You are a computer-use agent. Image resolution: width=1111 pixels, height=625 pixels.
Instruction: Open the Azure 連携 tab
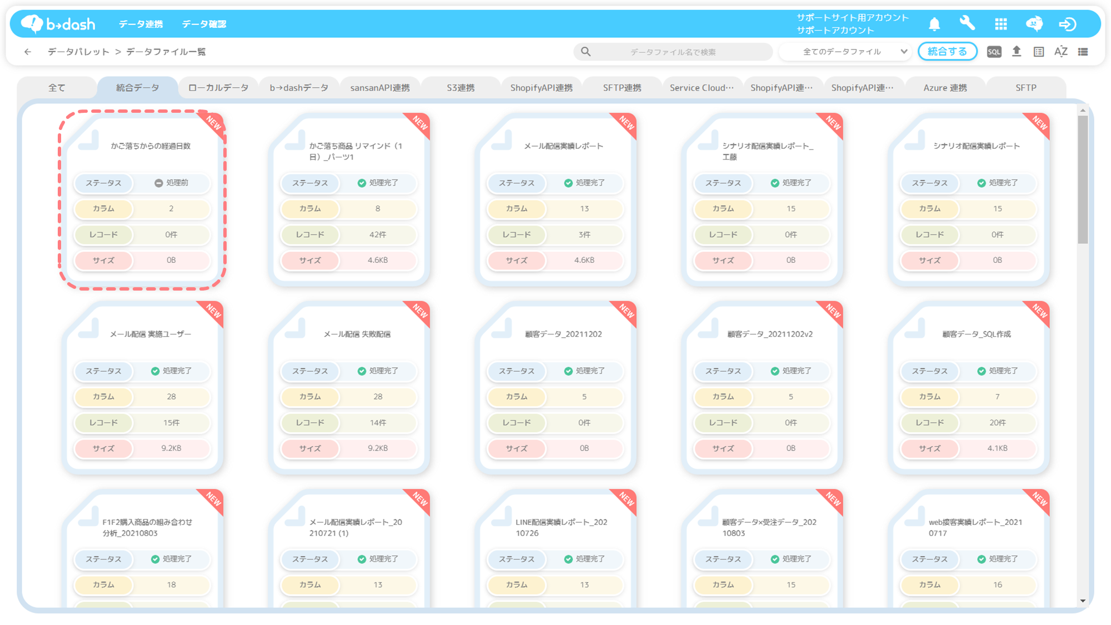945,88
